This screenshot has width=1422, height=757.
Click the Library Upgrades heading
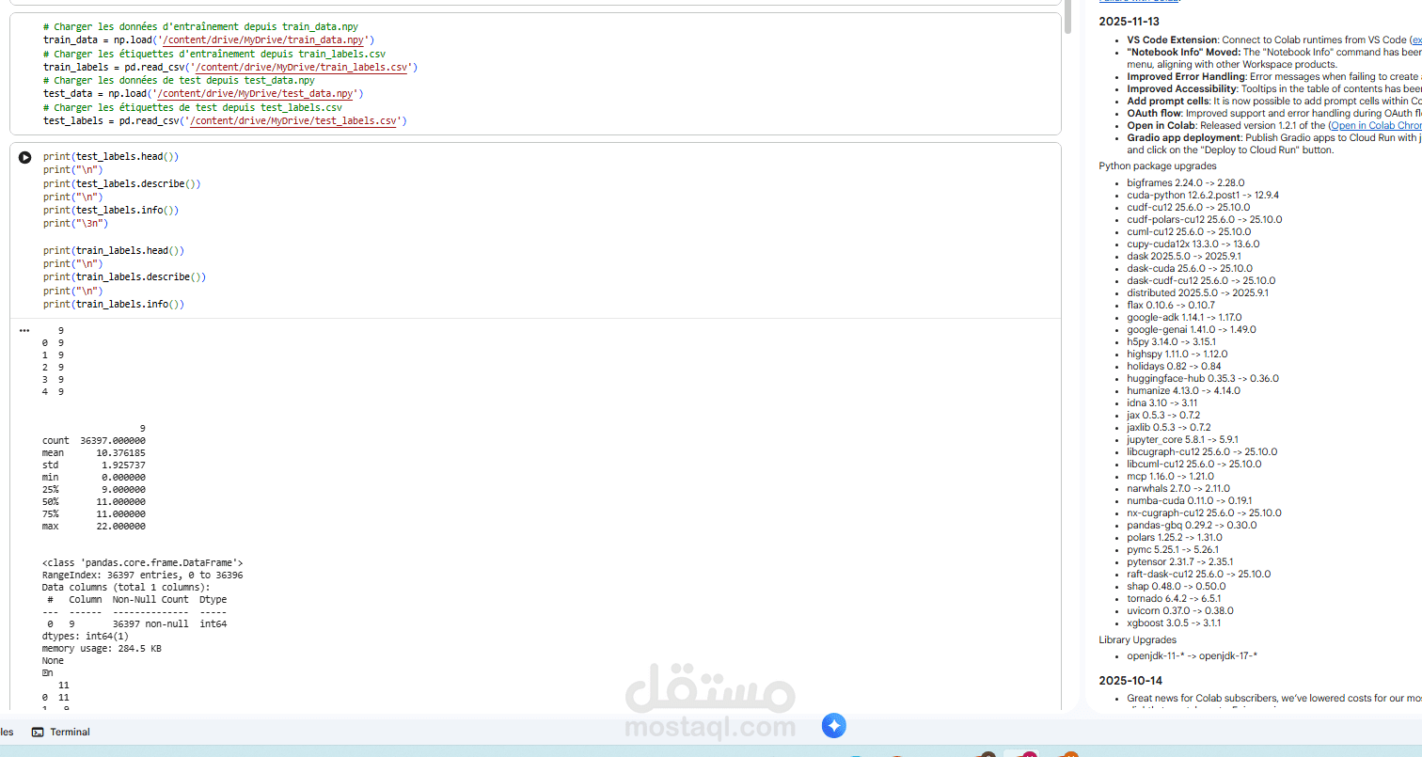[x=1137, y=639]
